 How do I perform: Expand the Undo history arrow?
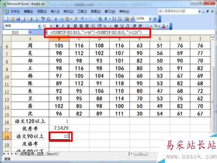(86, 19)
